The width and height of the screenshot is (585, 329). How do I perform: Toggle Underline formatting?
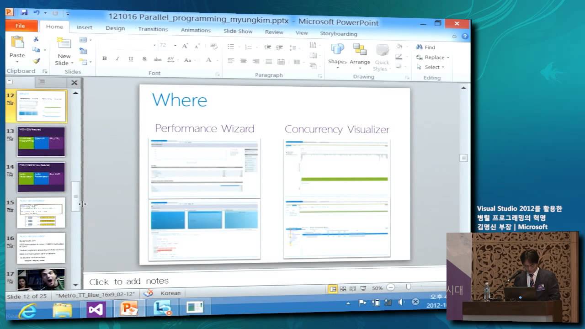point(131,59)
